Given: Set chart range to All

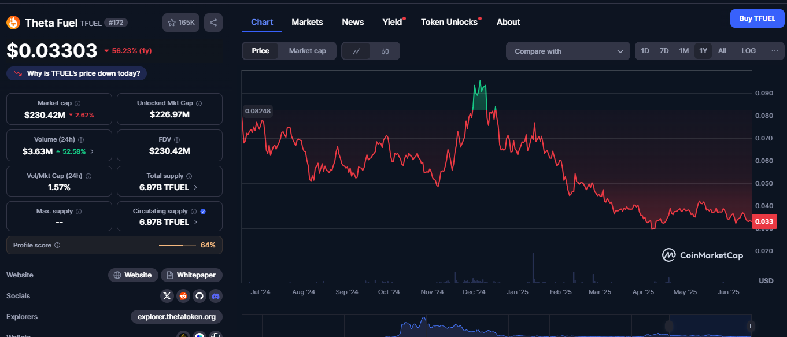Looking at the screenshot, I should point(722,51).
